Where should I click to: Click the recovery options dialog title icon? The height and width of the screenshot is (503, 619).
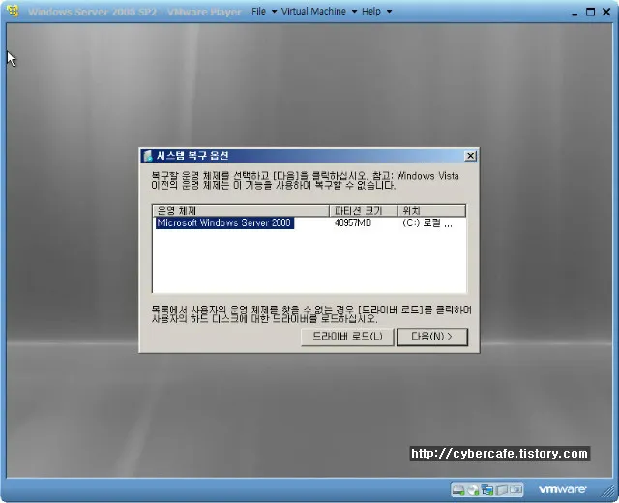point(148,156)
